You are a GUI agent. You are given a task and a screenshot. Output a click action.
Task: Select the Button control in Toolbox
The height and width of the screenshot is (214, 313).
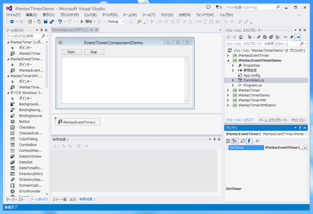24,121
